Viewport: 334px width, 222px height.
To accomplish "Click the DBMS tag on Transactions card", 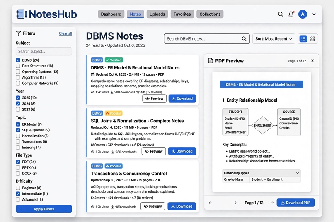I will point(97,166).
